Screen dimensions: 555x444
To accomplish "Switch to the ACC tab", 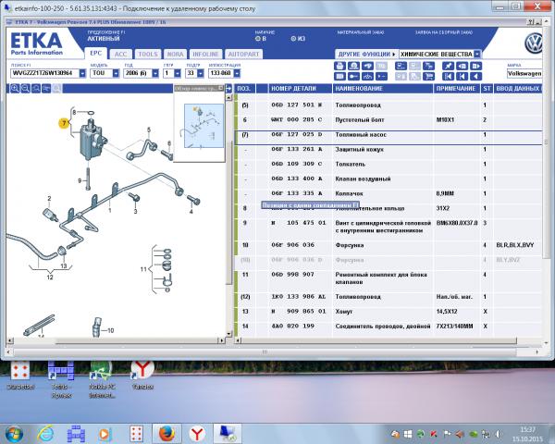I will tap(120, 55).
